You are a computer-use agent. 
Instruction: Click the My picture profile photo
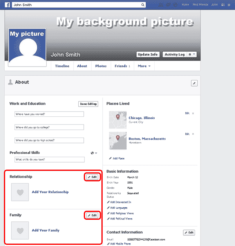27,47
